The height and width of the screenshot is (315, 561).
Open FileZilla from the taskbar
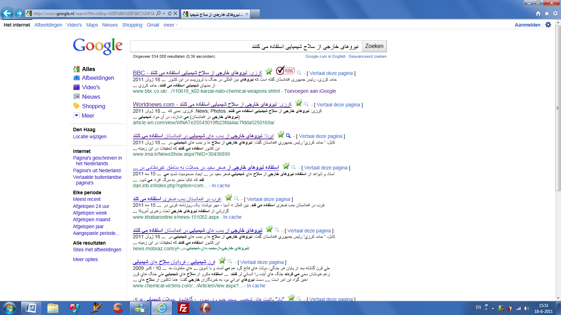(183, 308)
